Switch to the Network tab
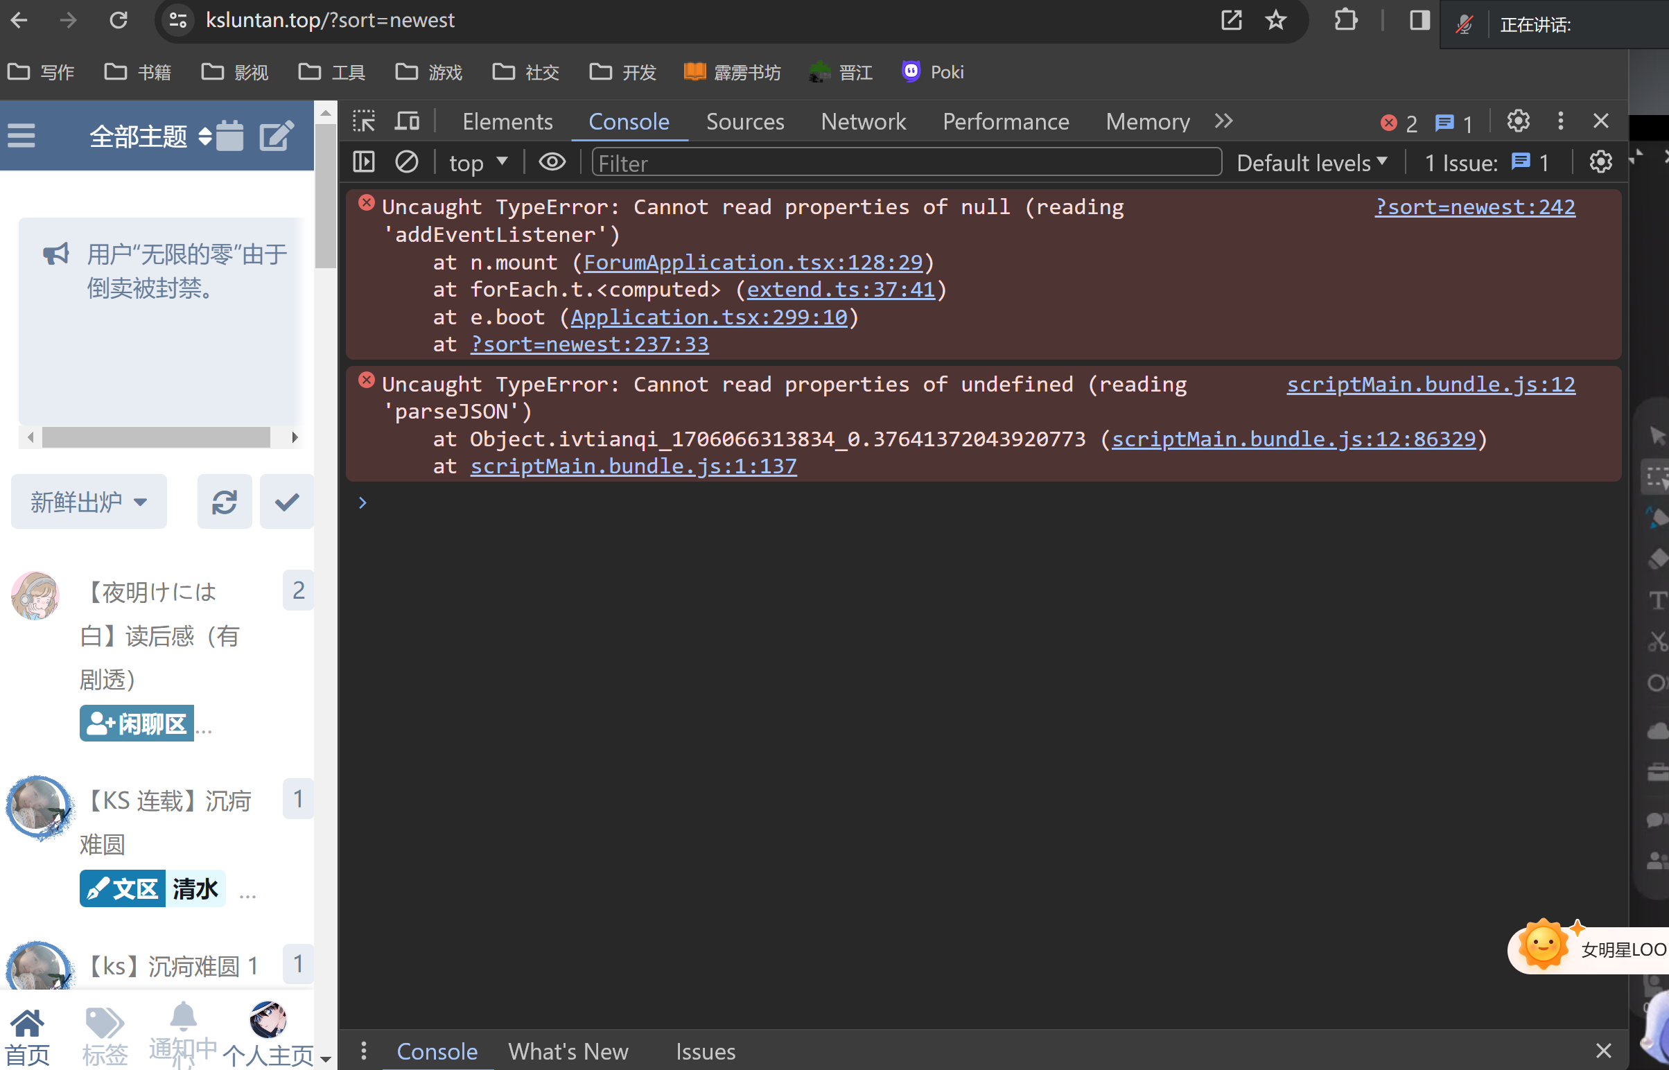The image size is (1669, 1070). 863,121
